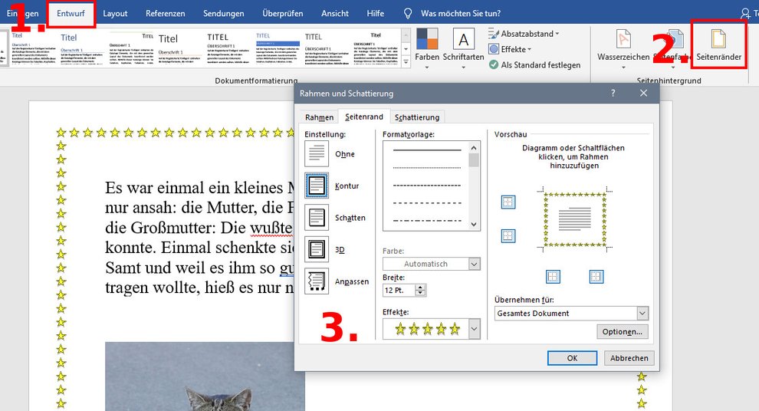Click the OK button
This screenshot has width=759, height=411.
pos(572,358)
